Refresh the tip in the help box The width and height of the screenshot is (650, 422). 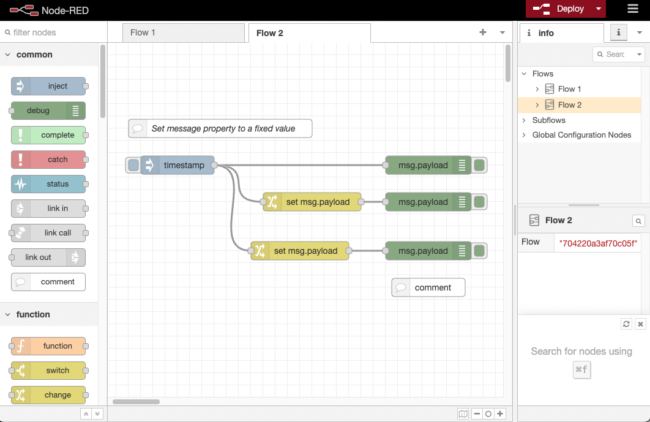click(626, 324)
